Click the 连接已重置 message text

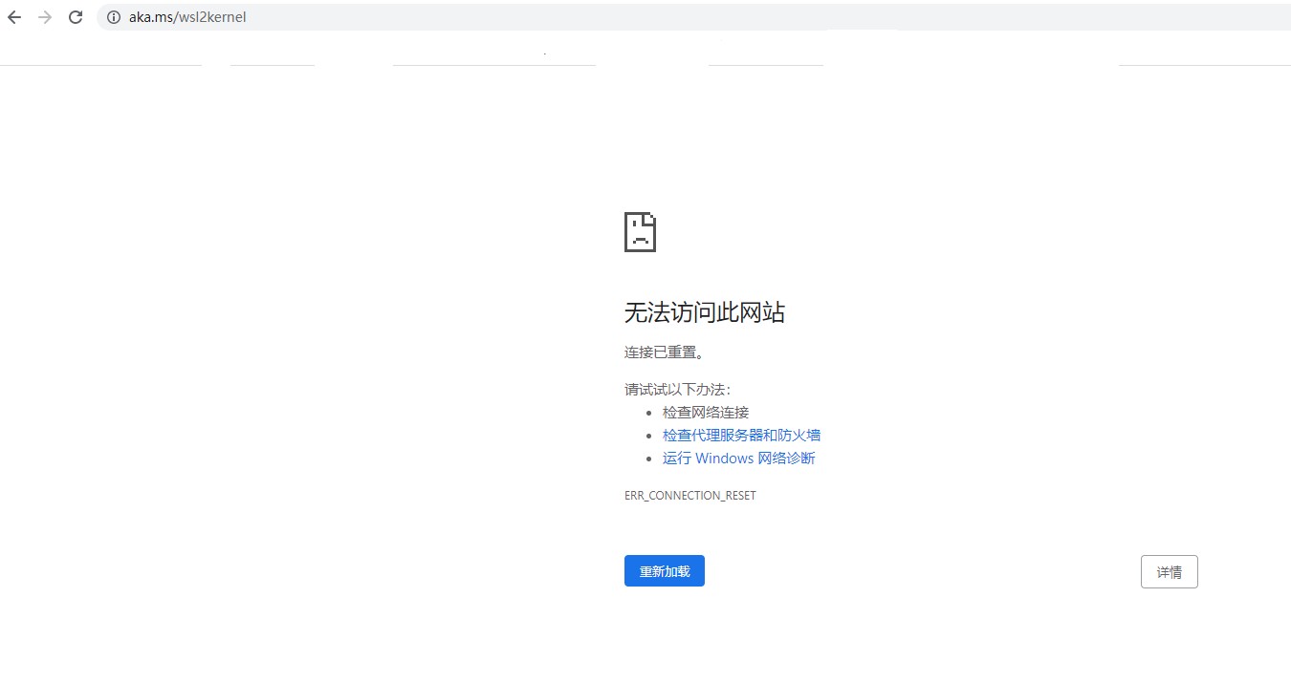point(666,352)
